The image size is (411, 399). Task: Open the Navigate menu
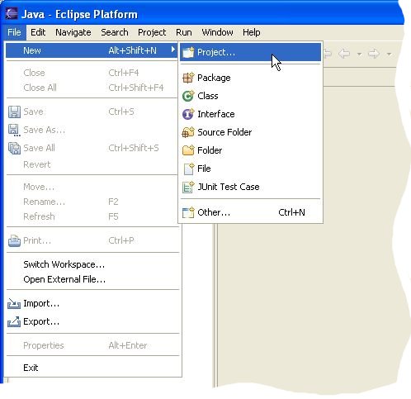73,32
